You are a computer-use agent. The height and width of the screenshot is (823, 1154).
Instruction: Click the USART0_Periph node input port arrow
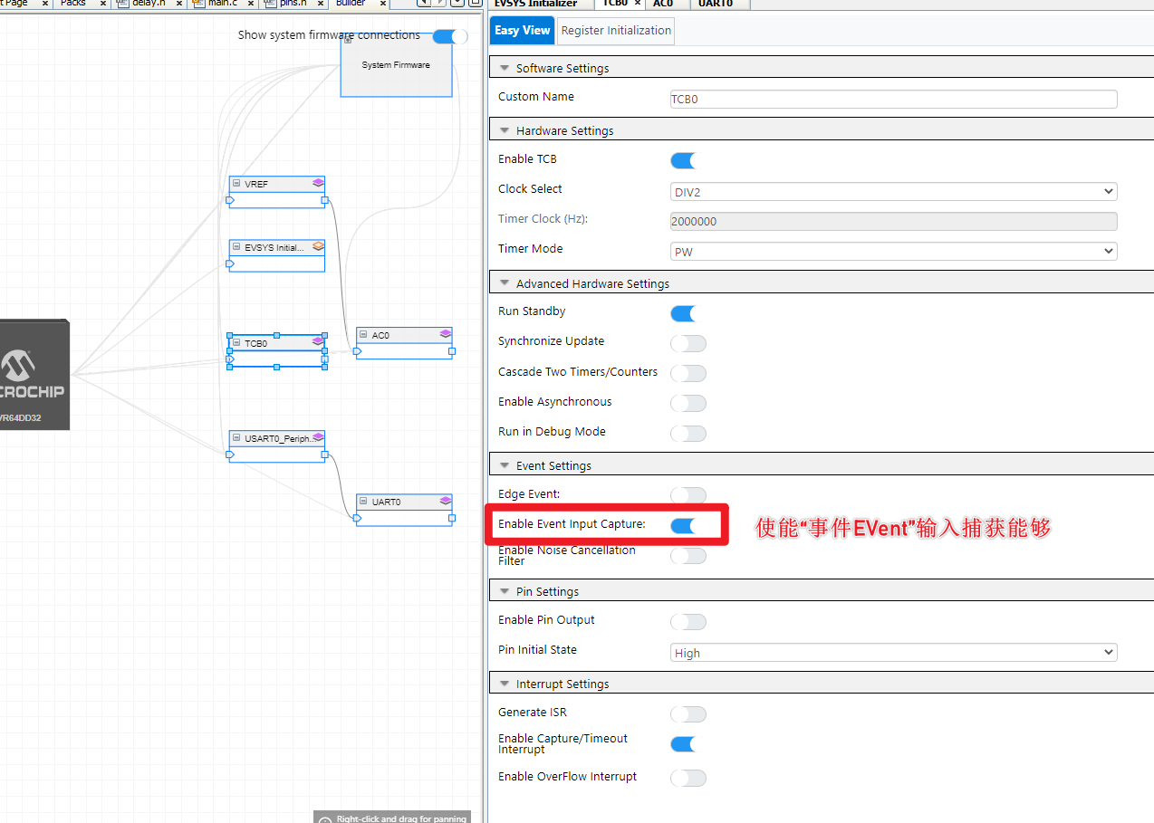point(230,455)
